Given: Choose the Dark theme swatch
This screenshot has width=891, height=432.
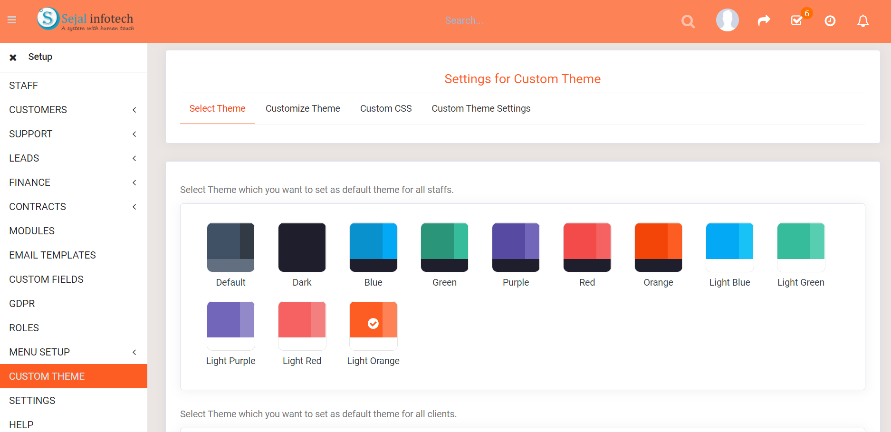Looking at the screenshot, I should tap(302, 248).
